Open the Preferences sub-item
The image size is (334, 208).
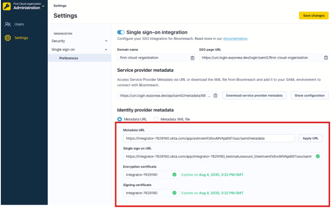coord(69,58)
